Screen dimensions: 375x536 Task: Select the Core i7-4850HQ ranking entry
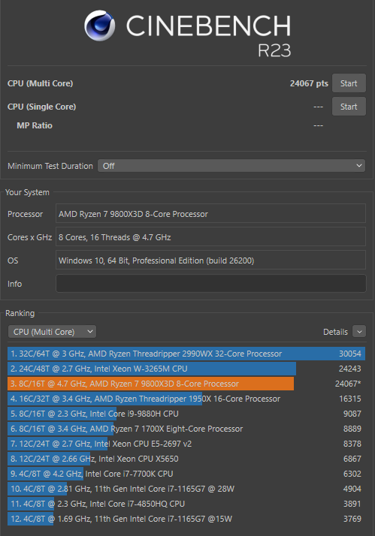(x=186, y=504)
